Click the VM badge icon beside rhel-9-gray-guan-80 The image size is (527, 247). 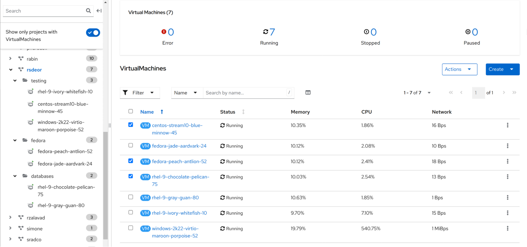pyautogui.click(x=145, y=197)
